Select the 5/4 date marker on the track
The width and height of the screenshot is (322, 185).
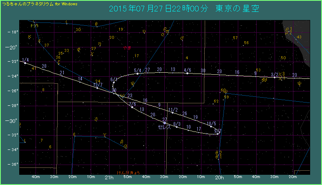(x=138, y=74)
